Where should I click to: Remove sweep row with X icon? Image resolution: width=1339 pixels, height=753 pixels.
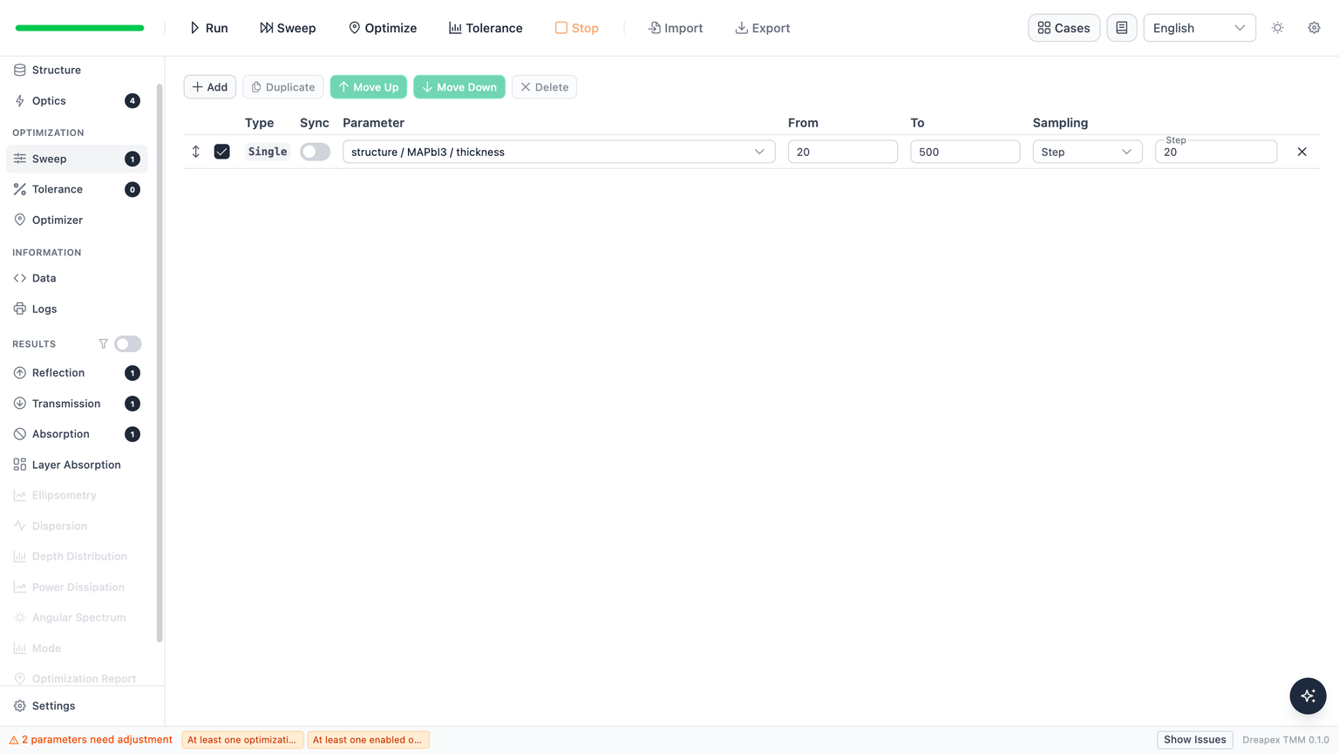coord(1302,152)
